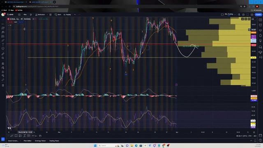
Task: Open chart settings gear icon
Action: point(243,15)
